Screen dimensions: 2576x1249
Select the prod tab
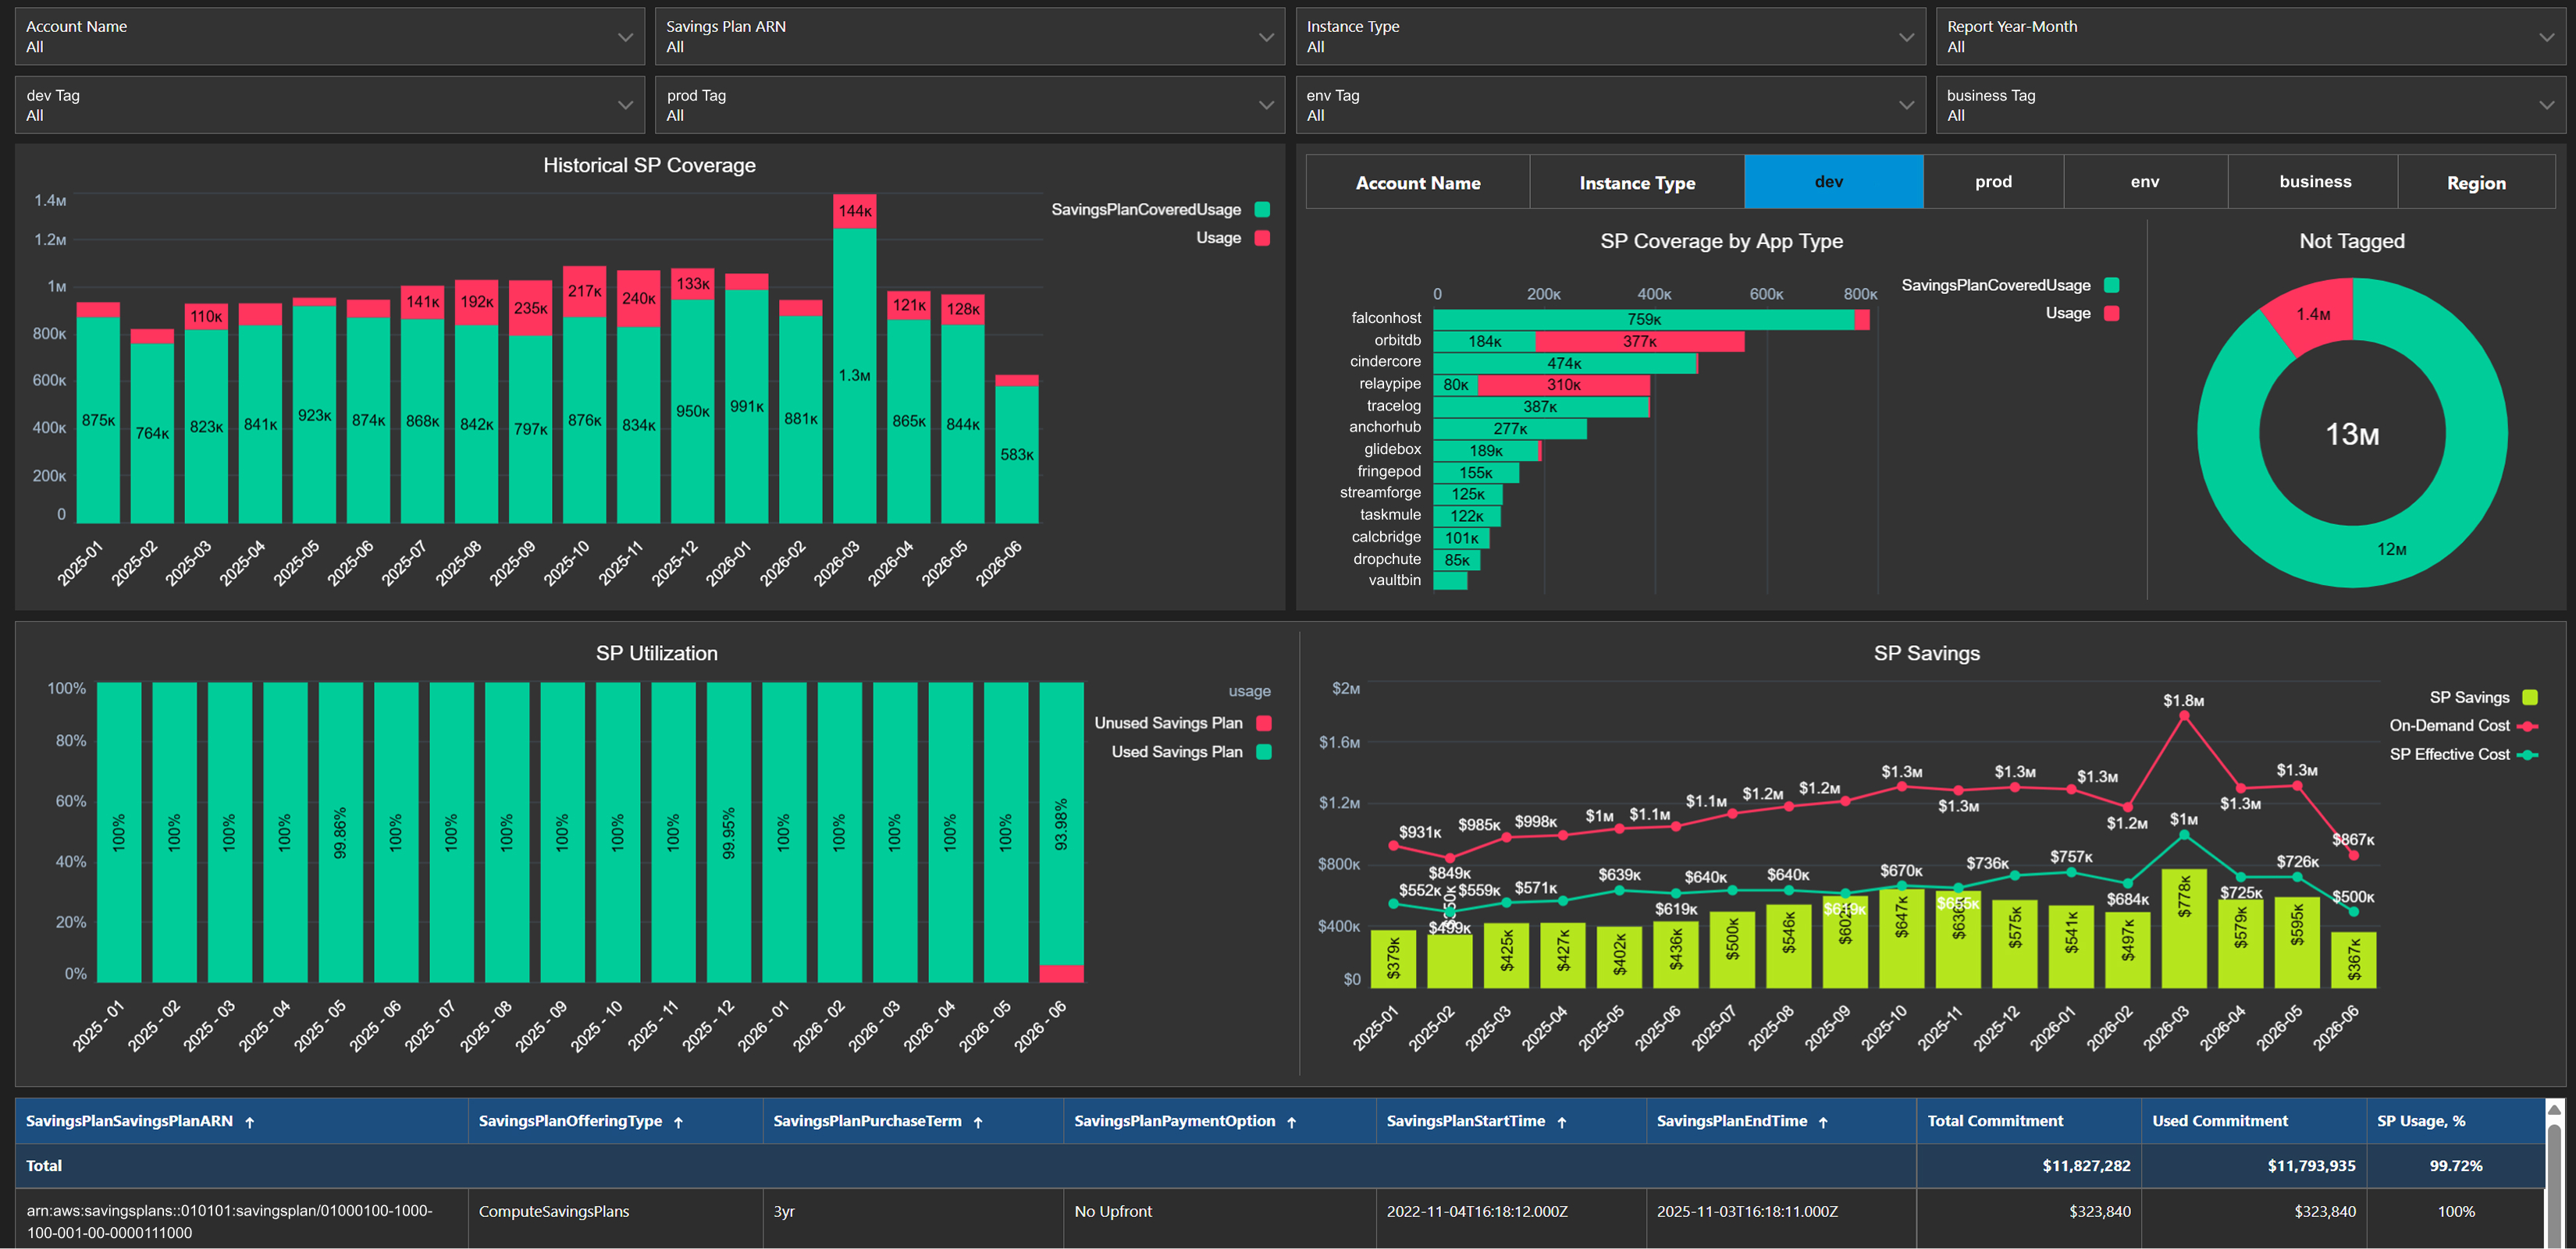1993,182
